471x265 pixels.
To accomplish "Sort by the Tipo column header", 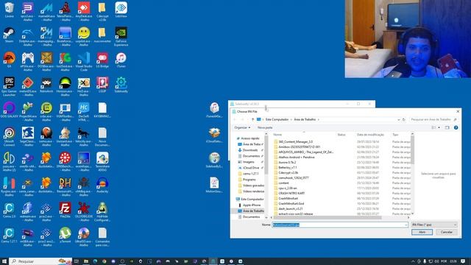I will coord(395,135).
